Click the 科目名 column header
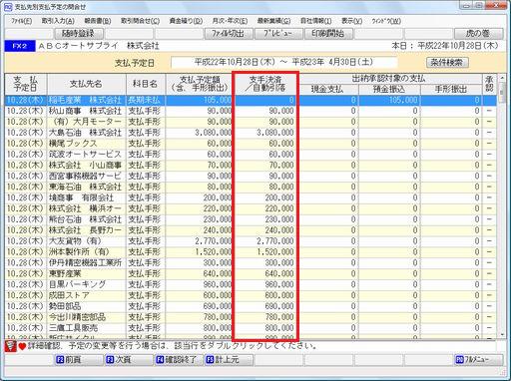The image size is (511, 381). point(146,84)
